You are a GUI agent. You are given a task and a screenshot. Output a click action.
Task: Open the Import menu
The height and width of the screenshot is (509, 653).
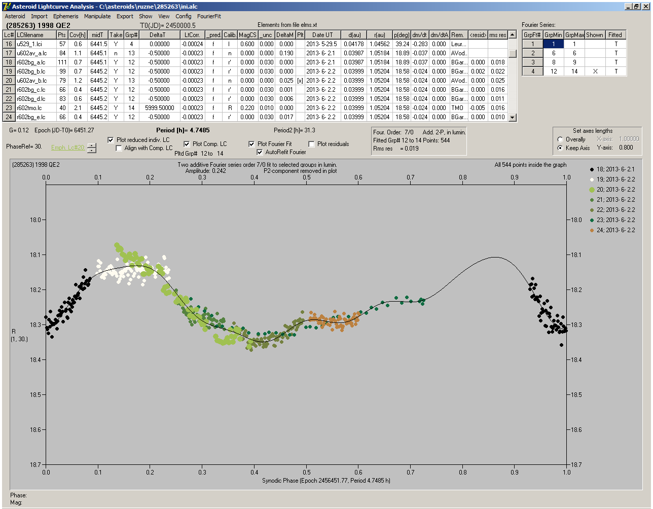(39, 16)
